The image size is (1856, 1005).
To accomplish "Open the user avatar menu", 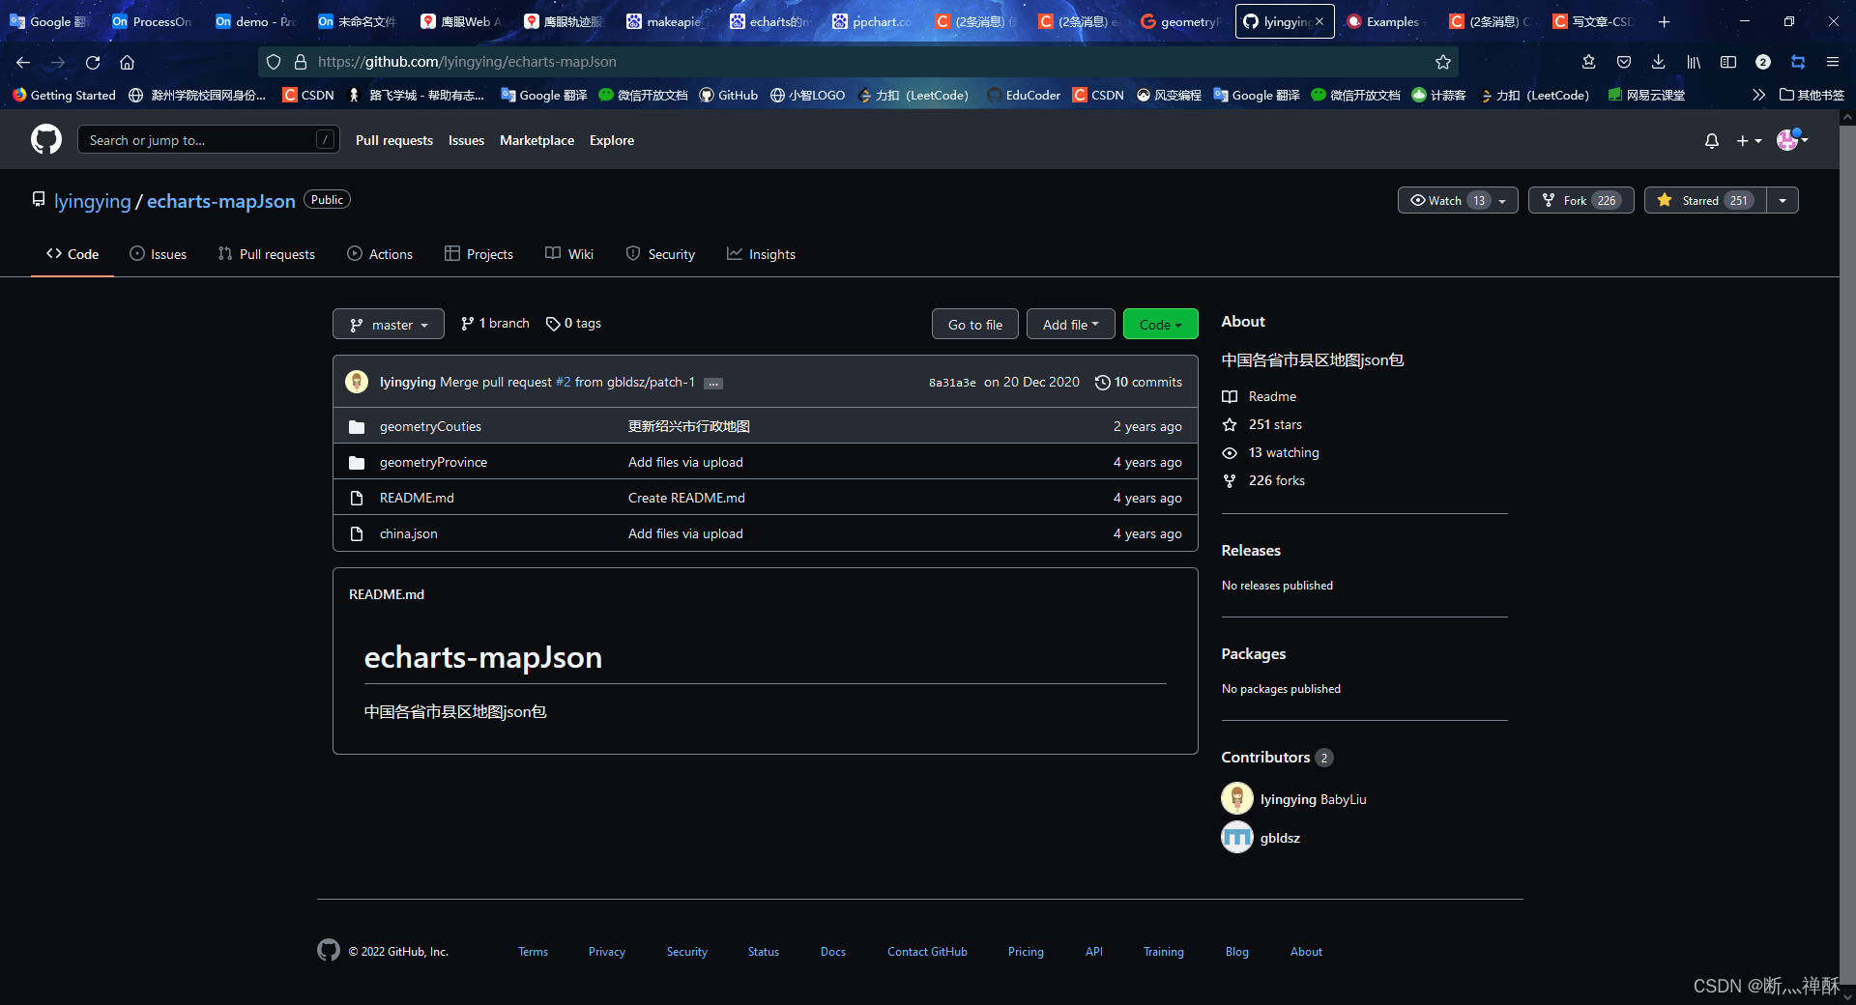I will coord(1791,140).
